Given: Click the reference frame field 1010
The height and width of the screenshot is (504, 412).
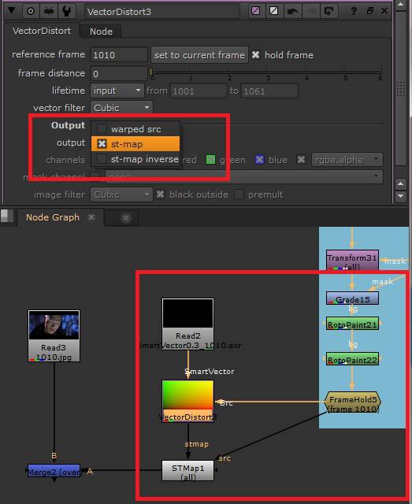Looking at the screenshot, I should tap(119, 55).
